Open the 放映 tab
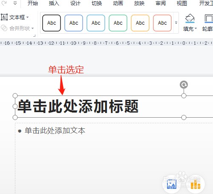 click(139, 3)
